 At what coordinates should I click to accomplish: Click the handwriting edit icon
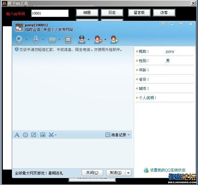(x=34, y=135)
